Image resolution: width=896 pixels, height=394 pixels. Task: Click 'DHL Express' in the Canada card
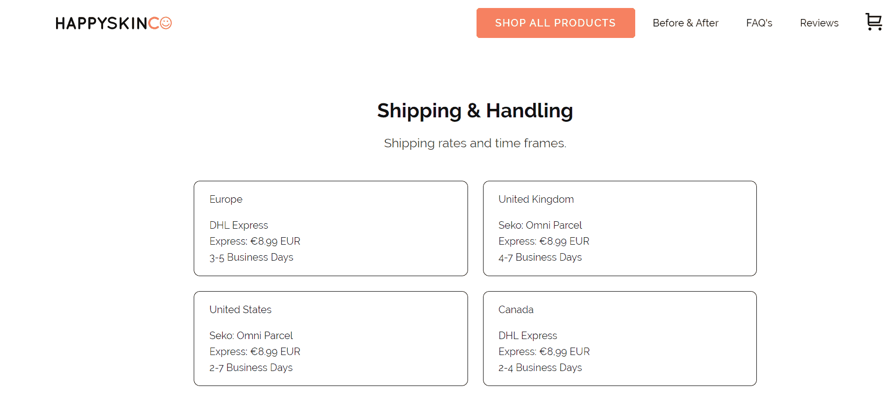[x=528, y=336]
